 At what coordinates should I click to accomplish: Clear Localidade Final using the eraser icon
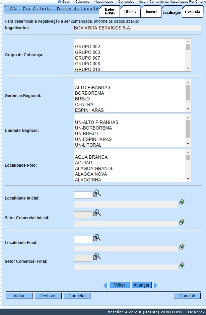182,246
